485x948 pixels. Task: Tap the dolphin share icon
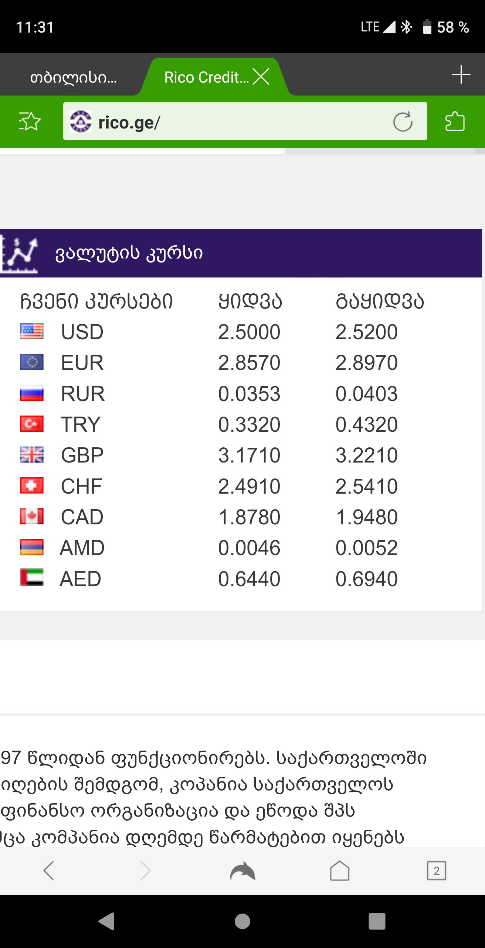tap(243, 870)
